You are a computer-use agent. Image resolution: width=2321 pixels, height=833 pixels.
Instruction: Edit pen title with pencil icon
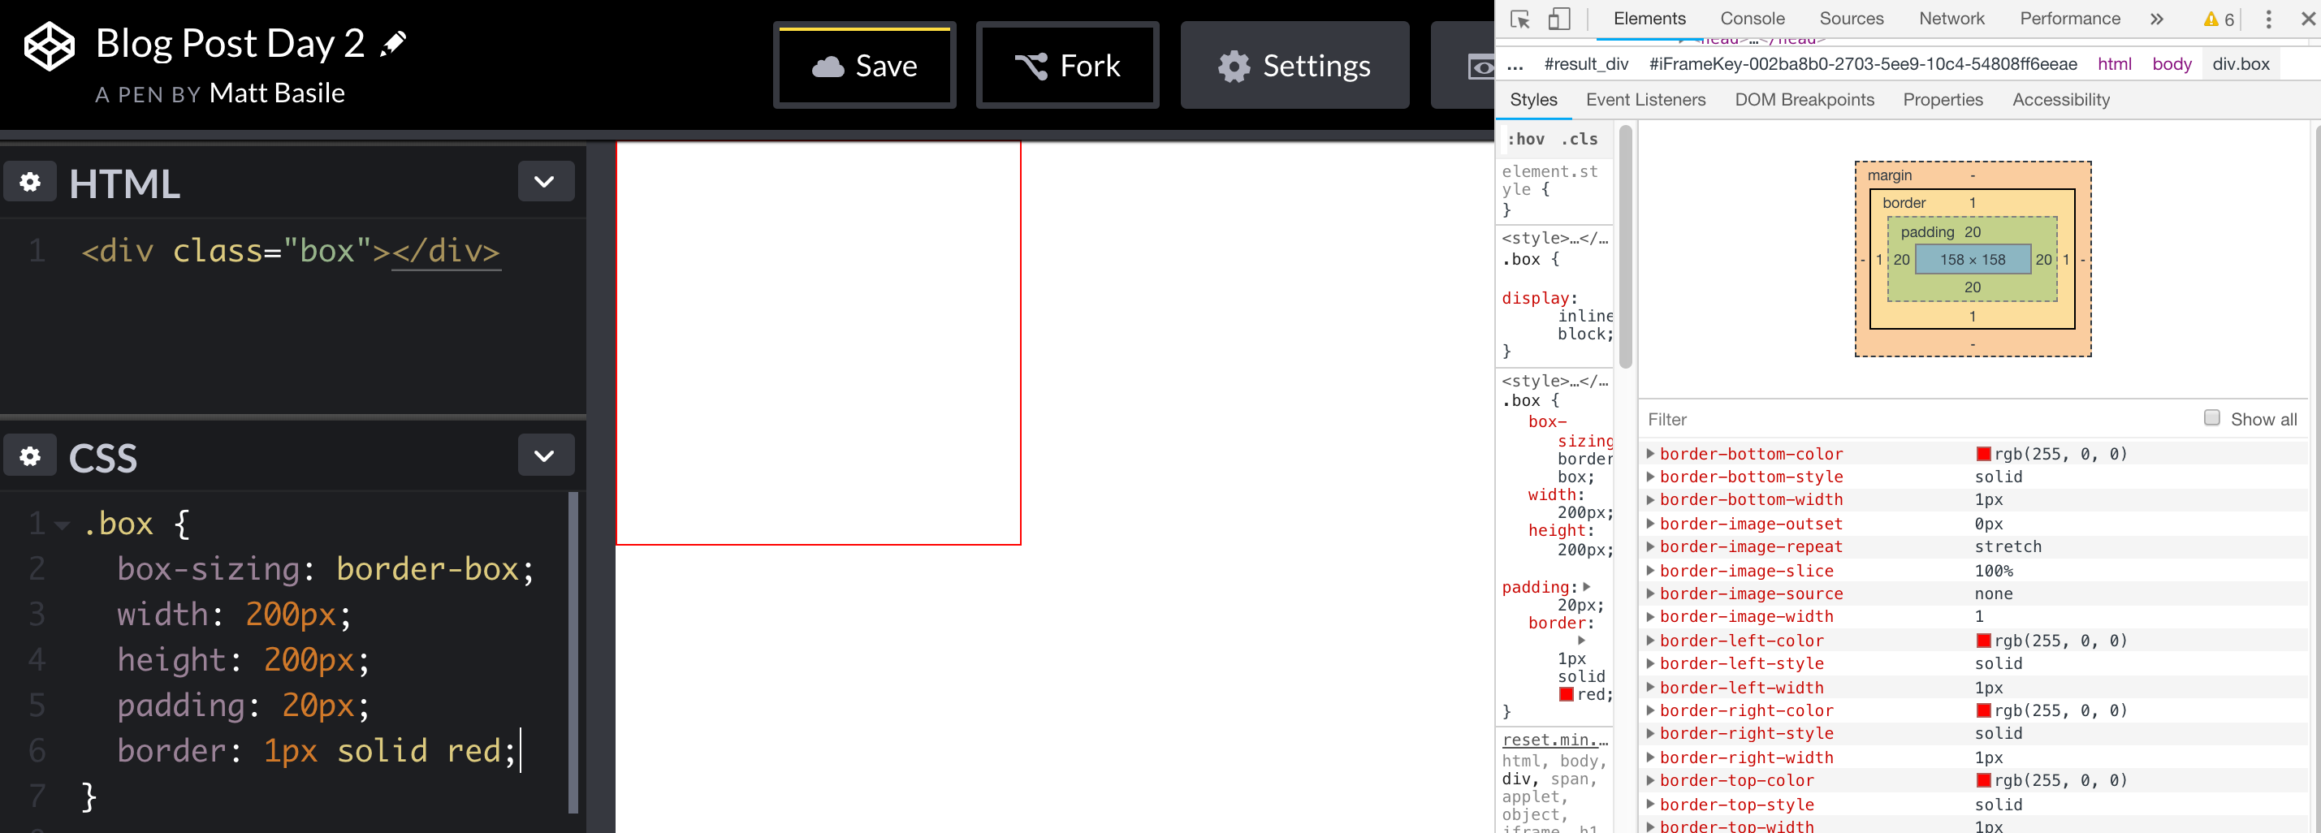[392, 43]
